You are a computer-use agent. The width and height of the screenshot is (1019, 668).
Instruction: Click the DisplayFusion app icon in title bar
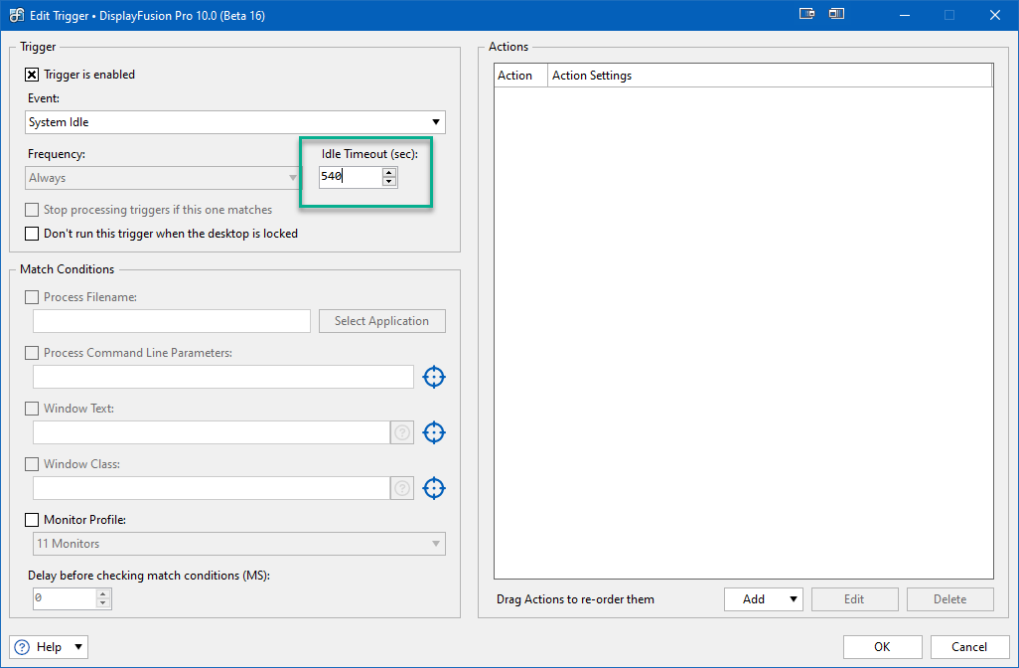coord(16,15)
